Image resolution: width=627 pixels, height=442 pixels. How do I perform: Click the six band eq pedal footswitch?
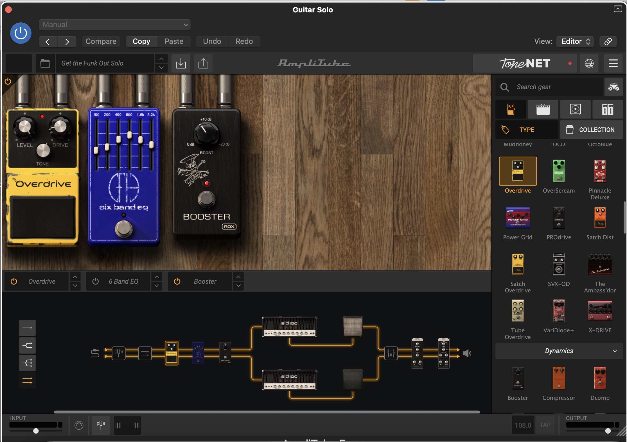(x=123, y=229)
